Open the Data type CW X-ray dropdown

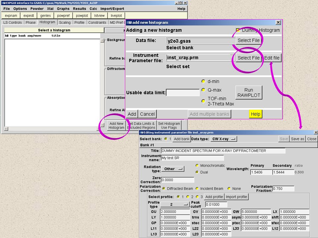click(x=223, y=139)
